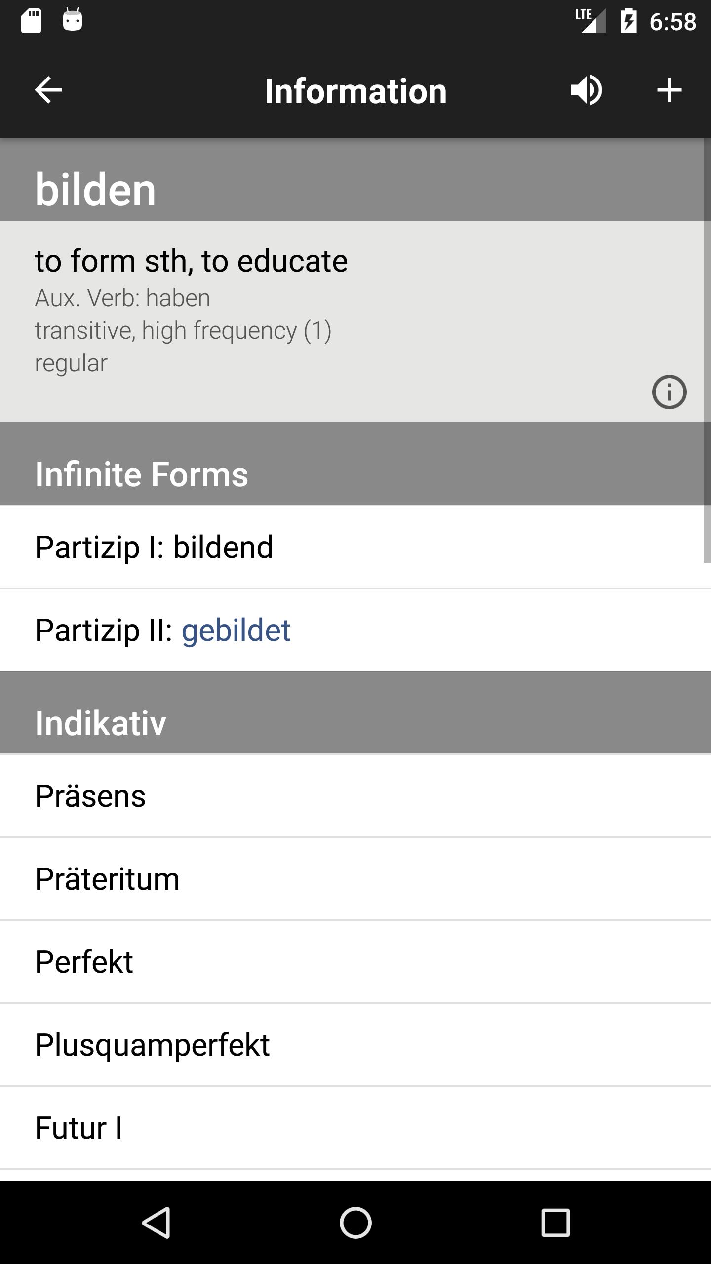Open the info circle icon
The height and width of the screenshot is (1264, 711).
669,392
